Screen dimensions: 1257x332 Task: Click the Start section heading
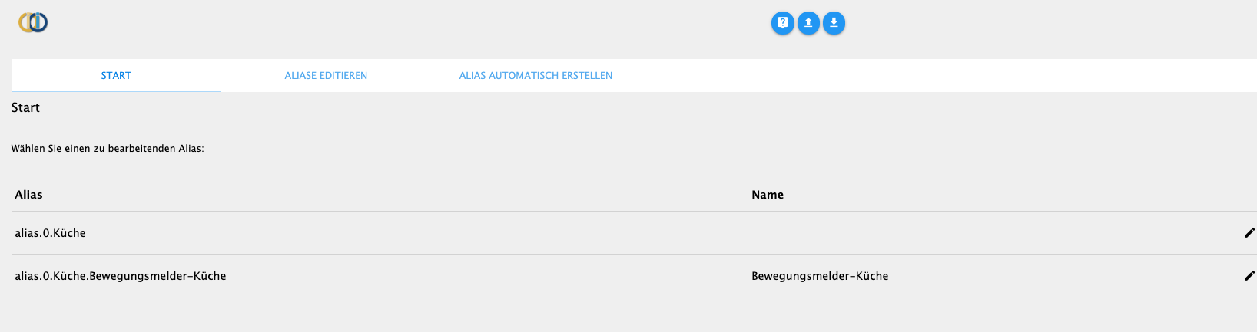click(x=25, y=108)
